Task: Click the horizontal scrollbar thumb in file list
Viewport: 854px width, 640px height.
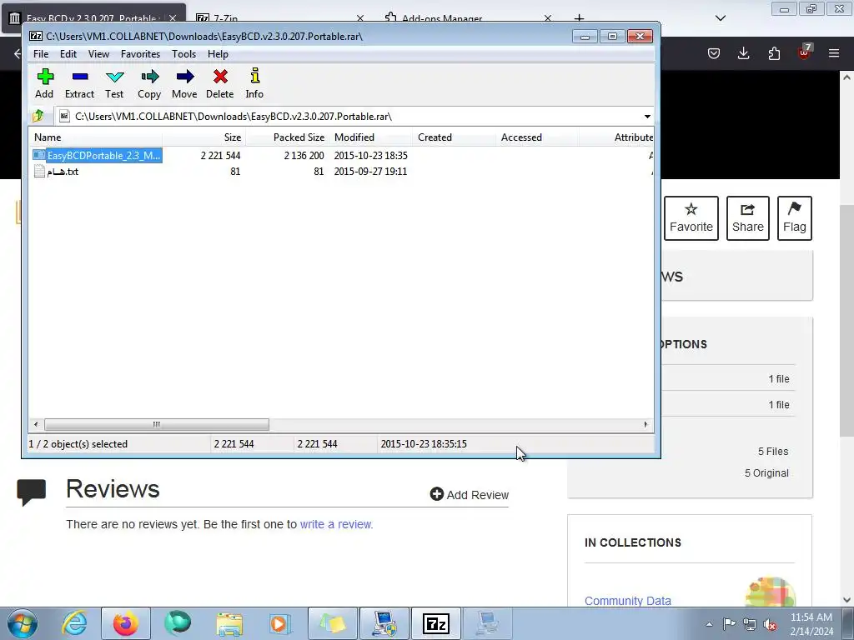Action: click(157, 424)
